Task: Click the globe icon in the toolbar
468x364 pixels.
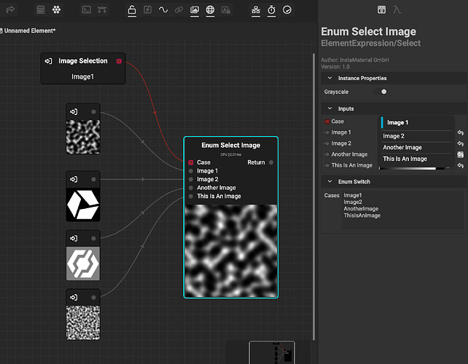Action: [210, 10]
